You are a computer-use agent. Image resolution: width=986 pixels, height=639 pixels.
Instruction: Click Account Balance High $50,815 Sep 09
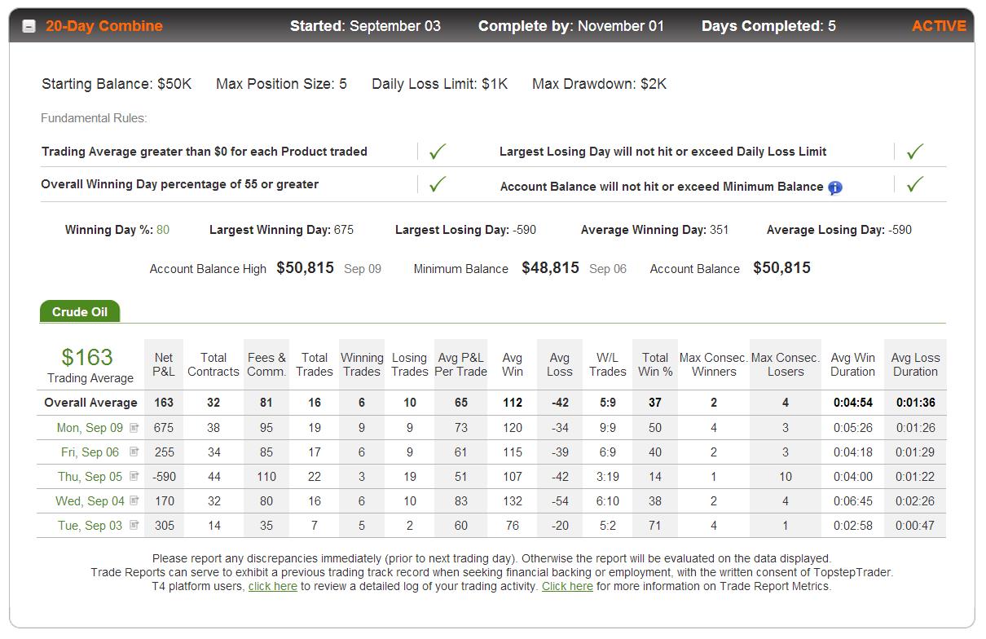point(266,268)
